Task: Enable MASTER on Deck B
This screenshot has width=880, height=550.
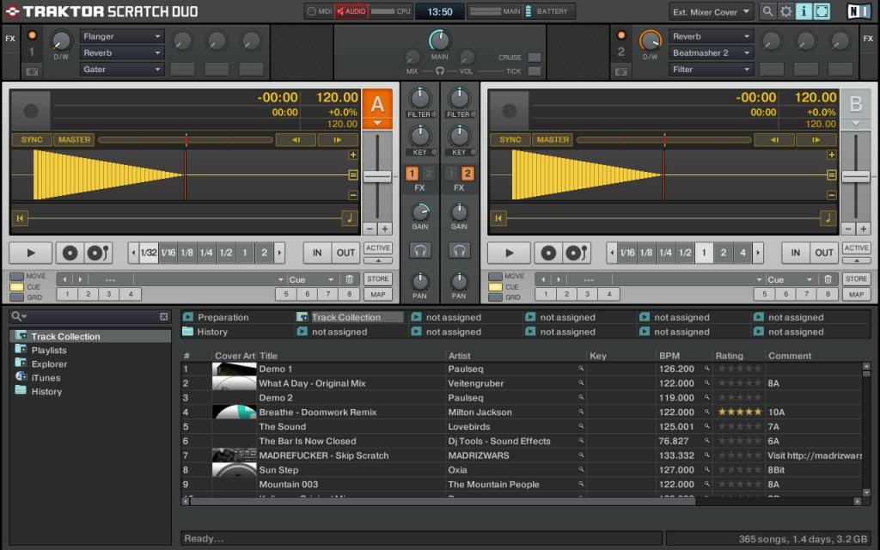Action: [x=553, y=139]
